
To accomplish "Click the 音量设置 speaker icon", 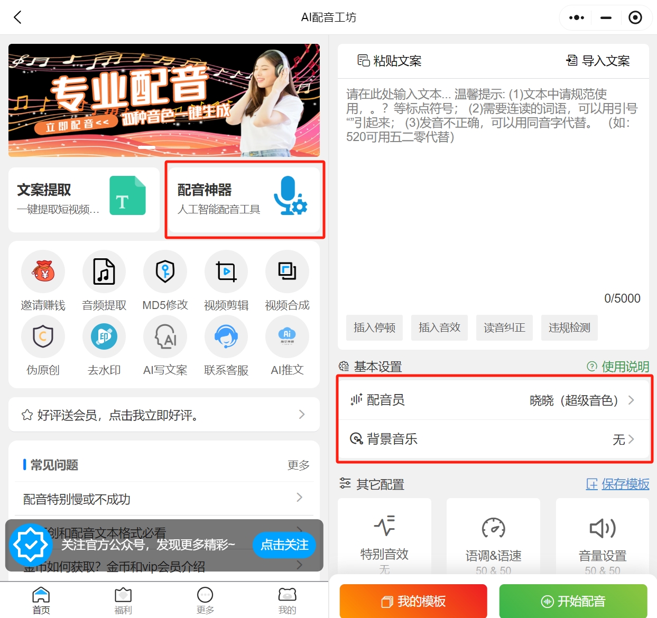I will pyautogui.click(x=603, y=528).
